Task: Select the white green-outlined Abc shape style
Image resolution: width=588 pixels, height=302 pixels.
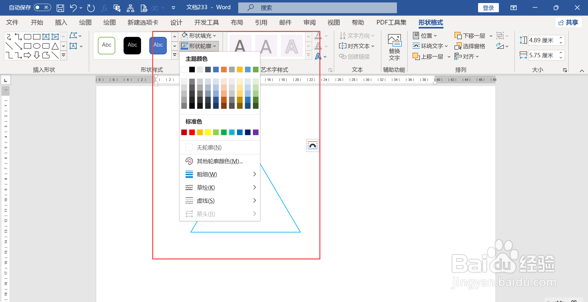Action: 107,45
